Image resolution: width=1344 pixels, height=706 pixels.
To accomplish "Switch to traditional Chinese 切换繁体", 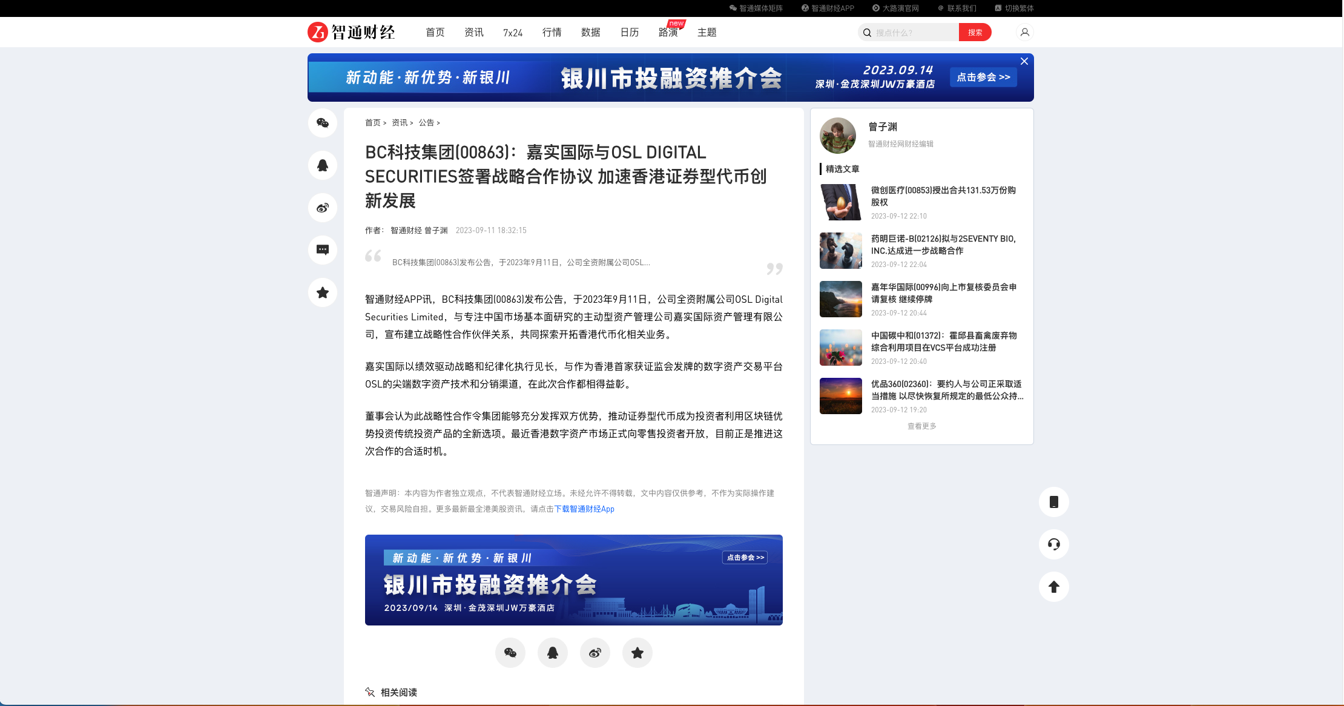I will click(1014, 8).
